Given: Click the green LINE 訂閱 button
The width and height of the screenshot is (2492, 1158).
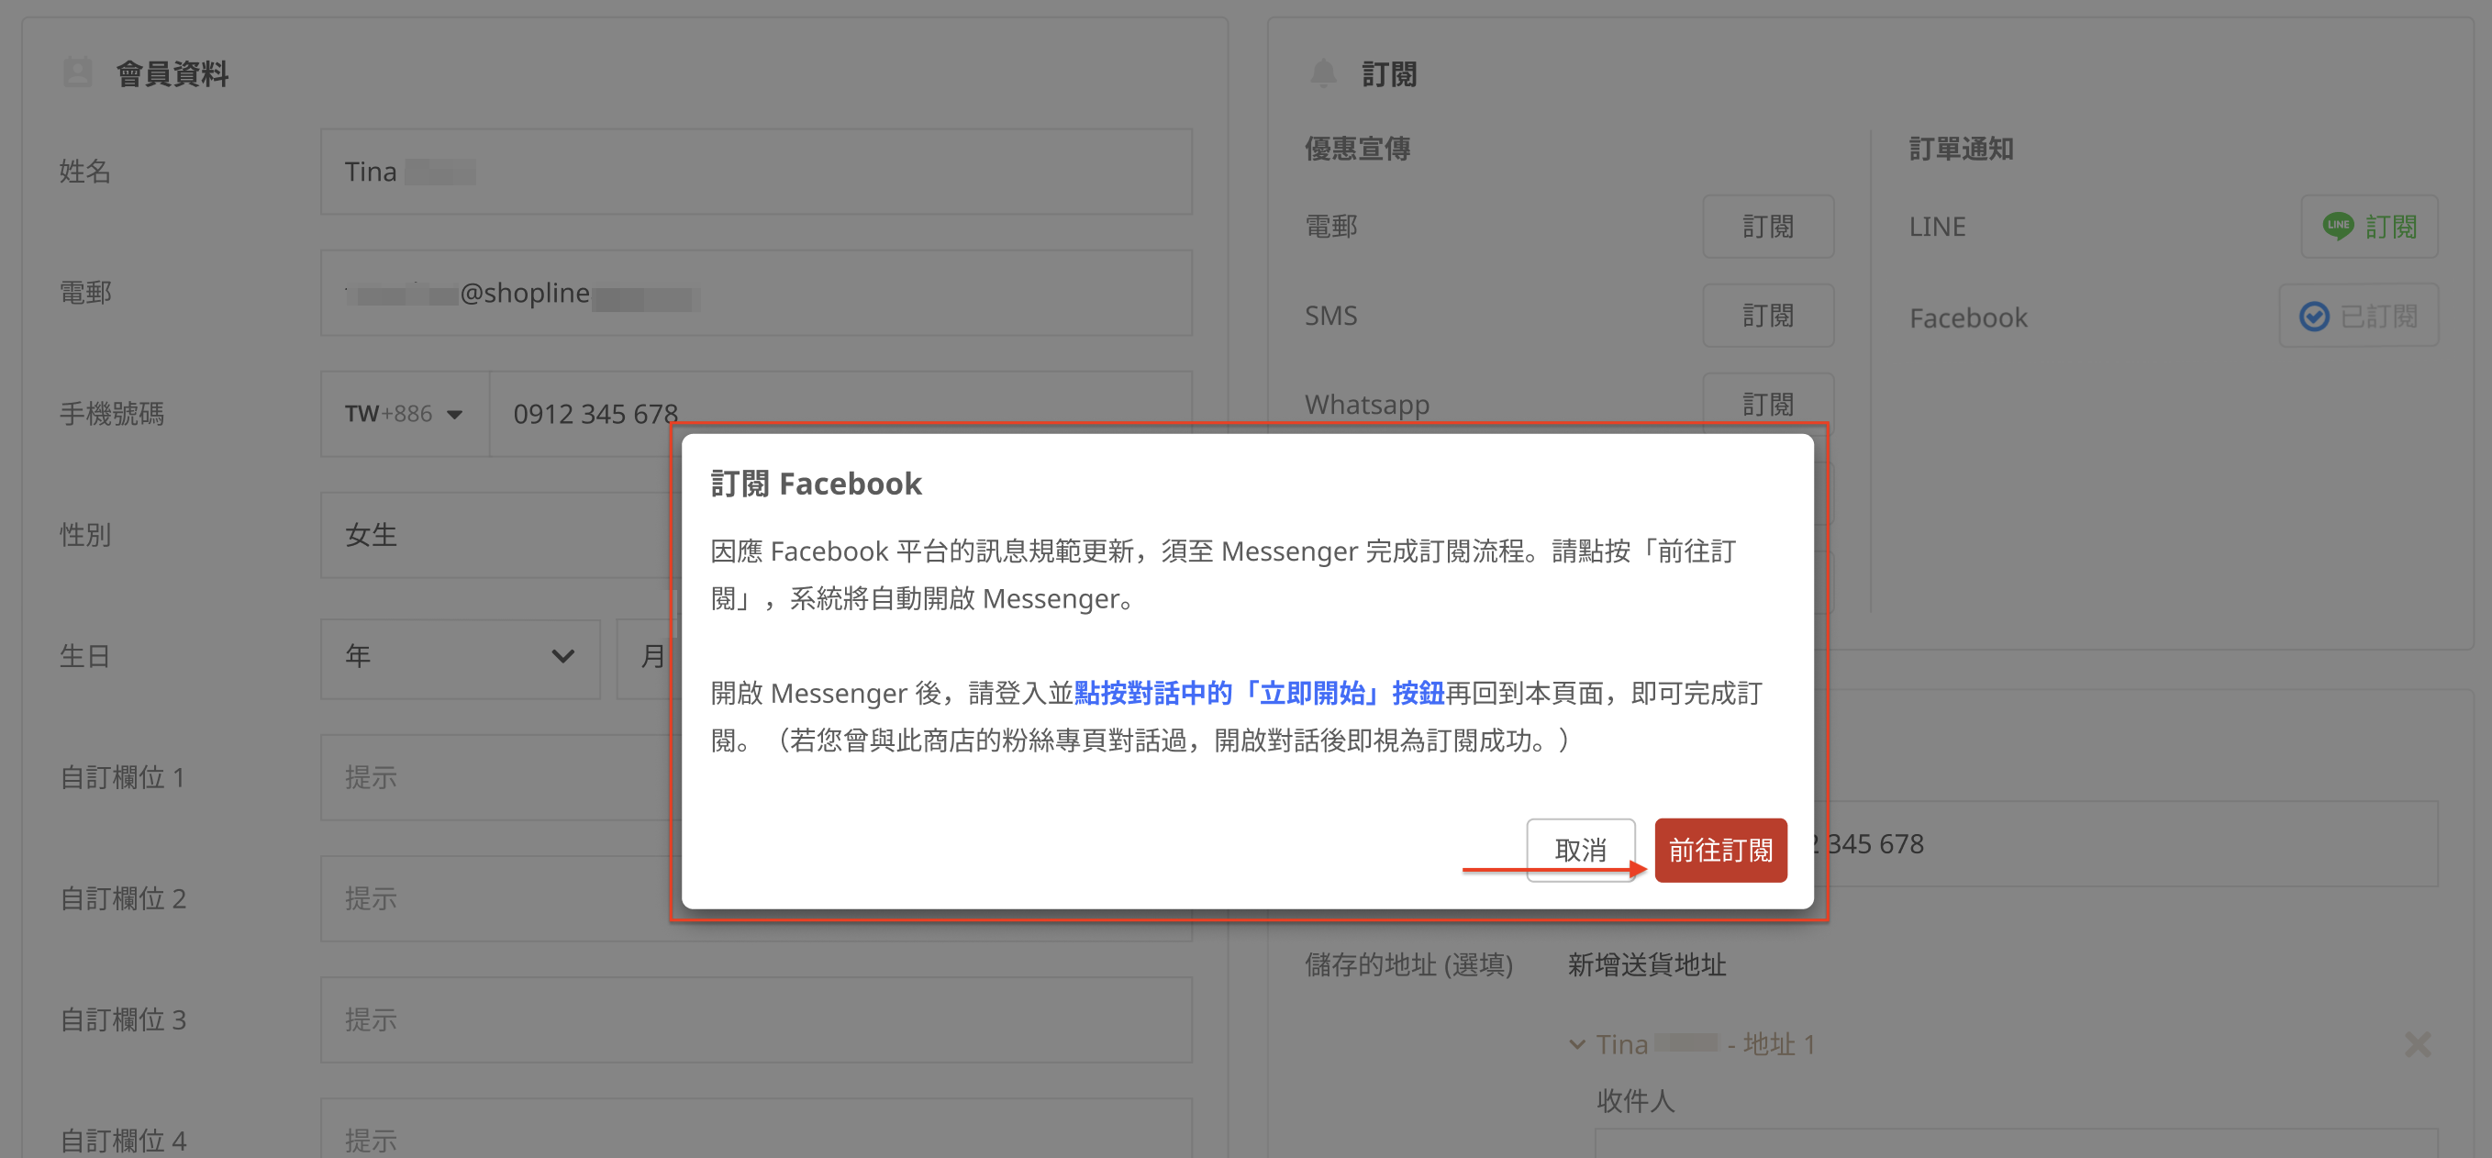Looking at the screenshot, I should (x=2369, y=227).
